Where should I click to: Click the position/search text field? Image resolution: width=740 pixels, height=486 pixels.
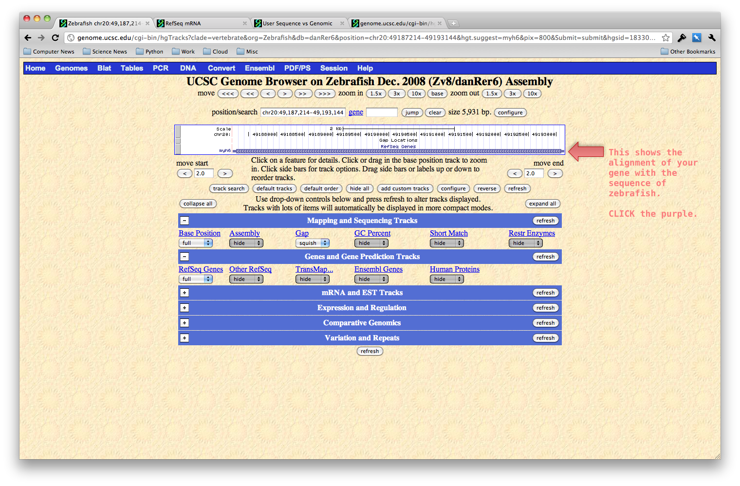303,112
